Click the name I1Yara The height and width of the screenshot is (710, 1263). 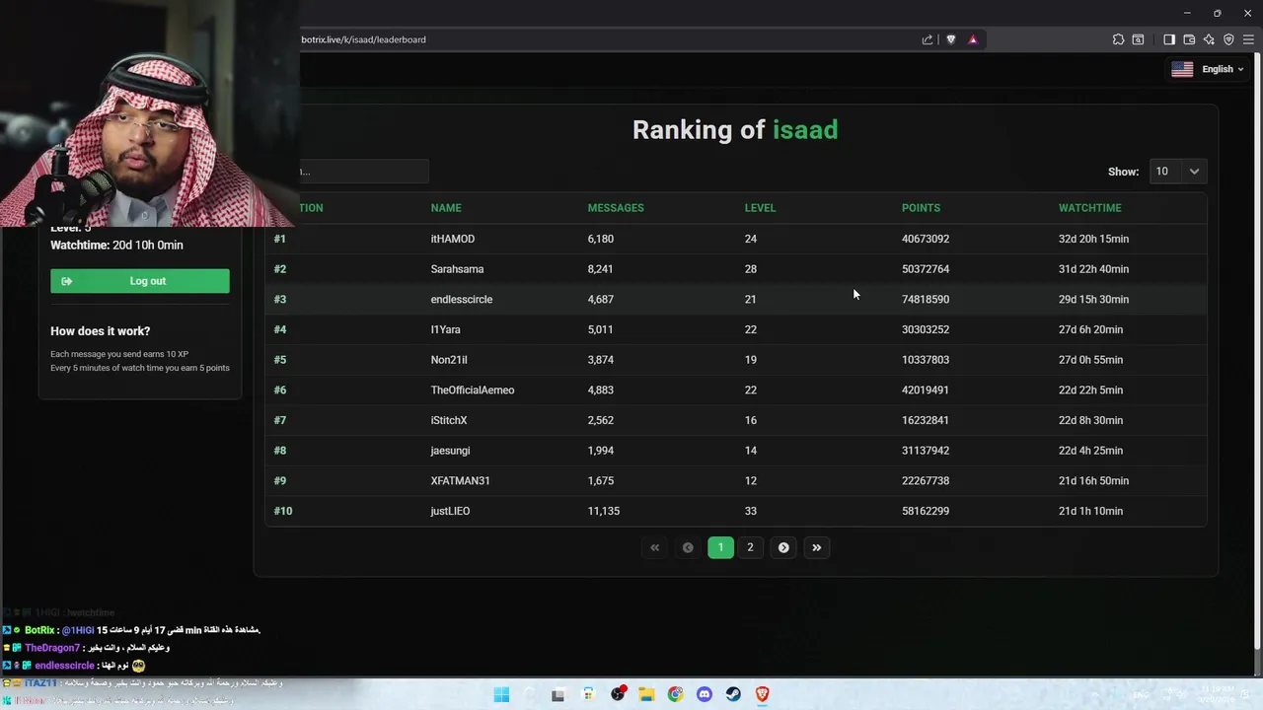[x=445, y=329]
